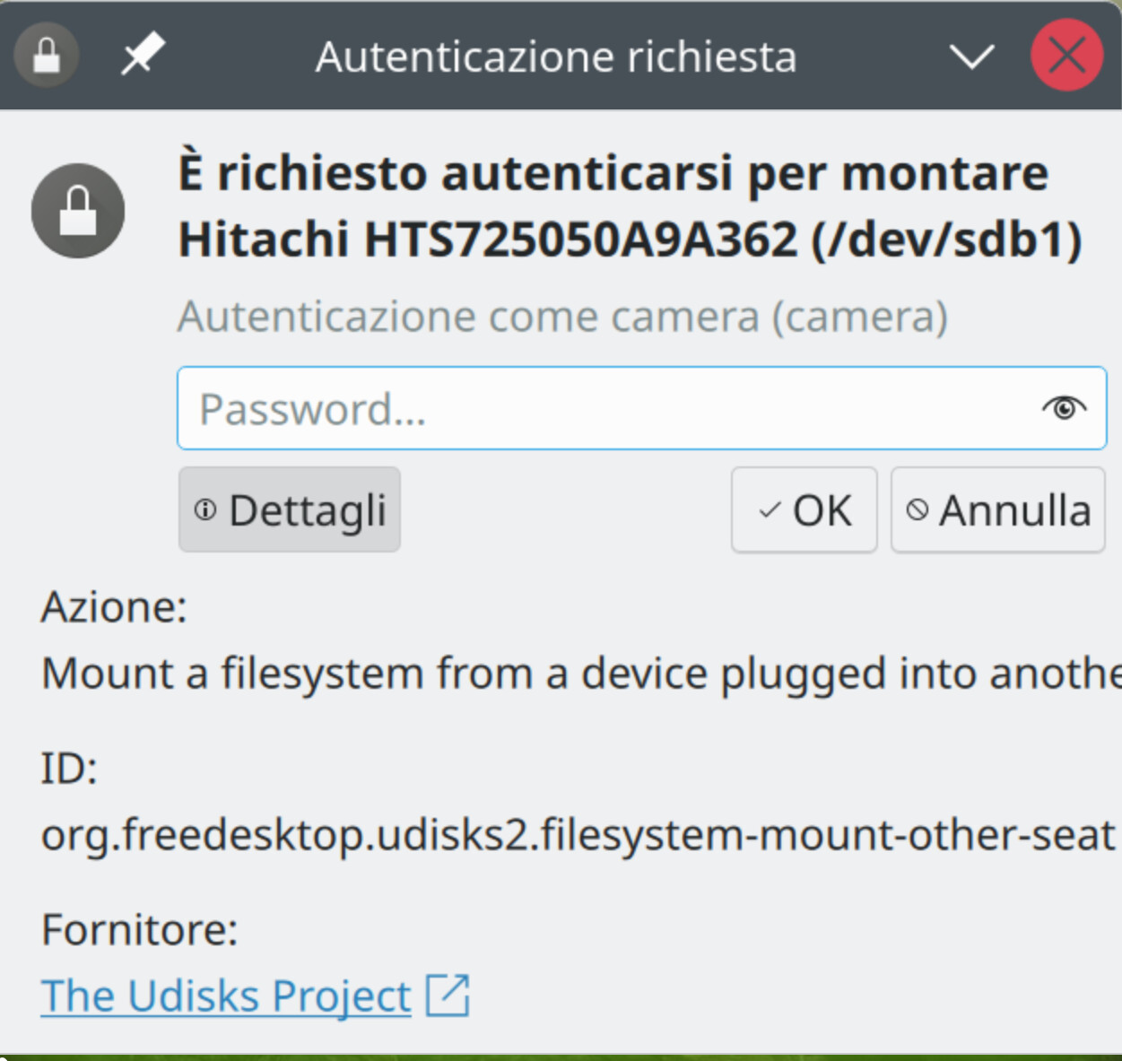Confirm authentication with the OK button

tap(804, 510)
